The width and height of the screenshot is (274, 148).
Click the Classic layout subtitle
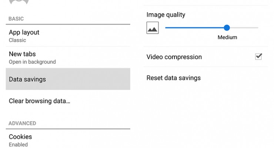[x=17, y=40]
